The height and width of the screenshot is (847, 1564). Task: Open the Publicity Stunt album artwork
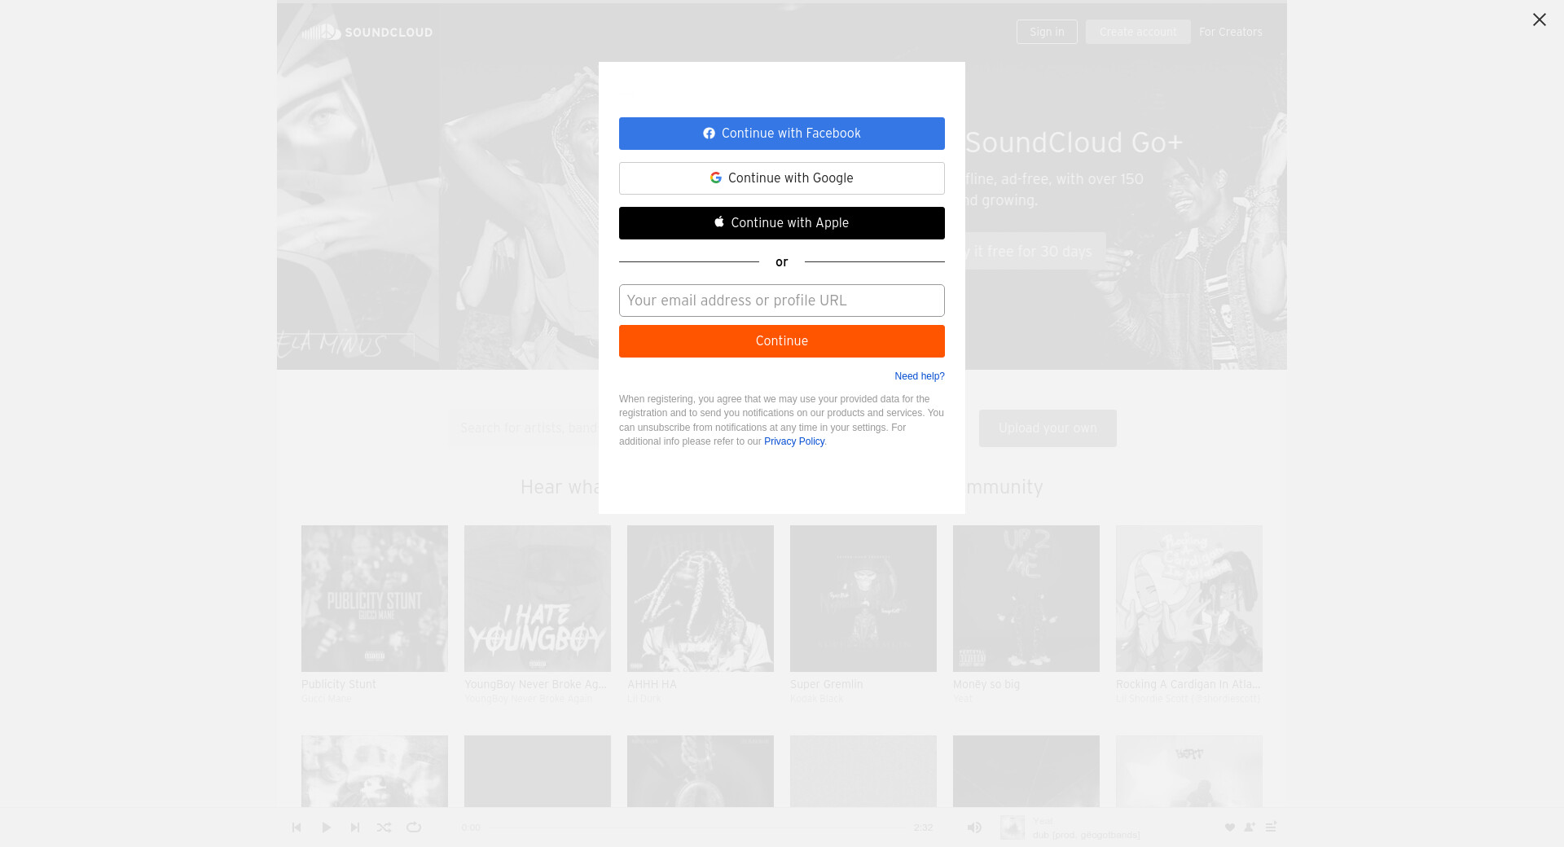[375, 599]
